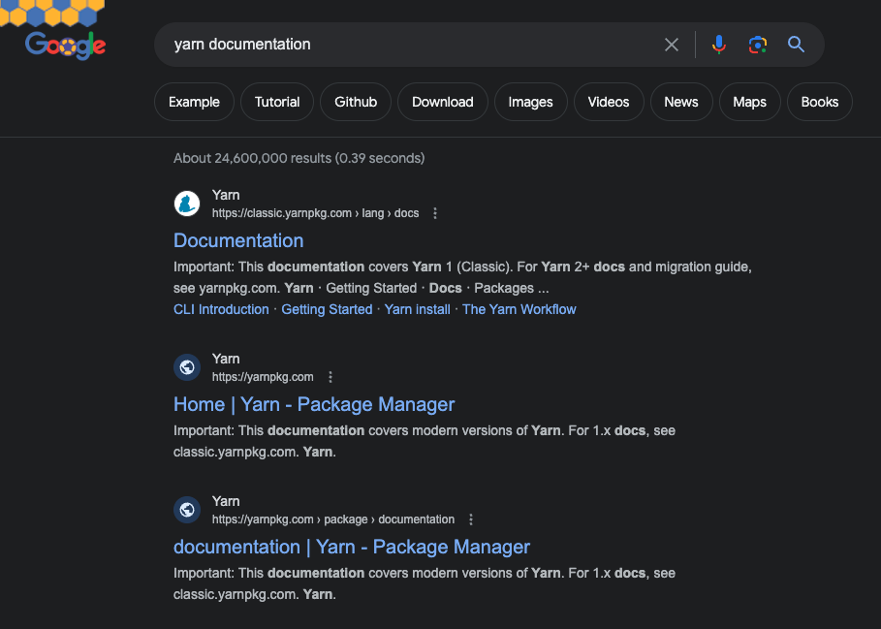Open three-dot menu for package › documentation result
The image size is (881, 629).
click(471, 519)
